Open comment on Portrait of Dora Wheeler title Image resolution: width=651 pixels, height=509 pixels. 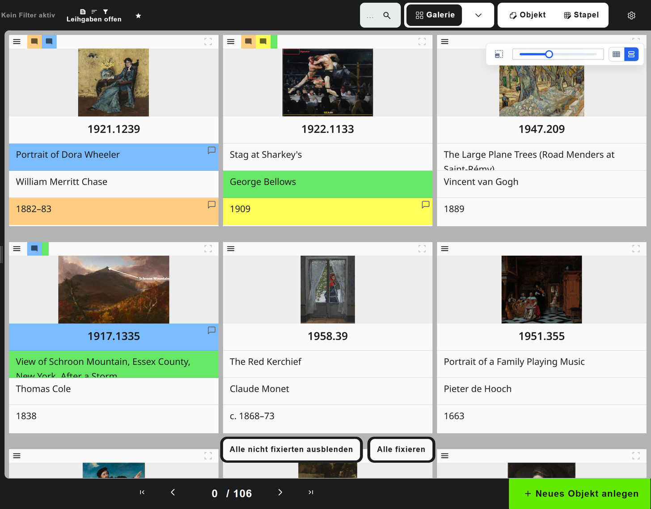pyautogui.click(x=211, y=150)
